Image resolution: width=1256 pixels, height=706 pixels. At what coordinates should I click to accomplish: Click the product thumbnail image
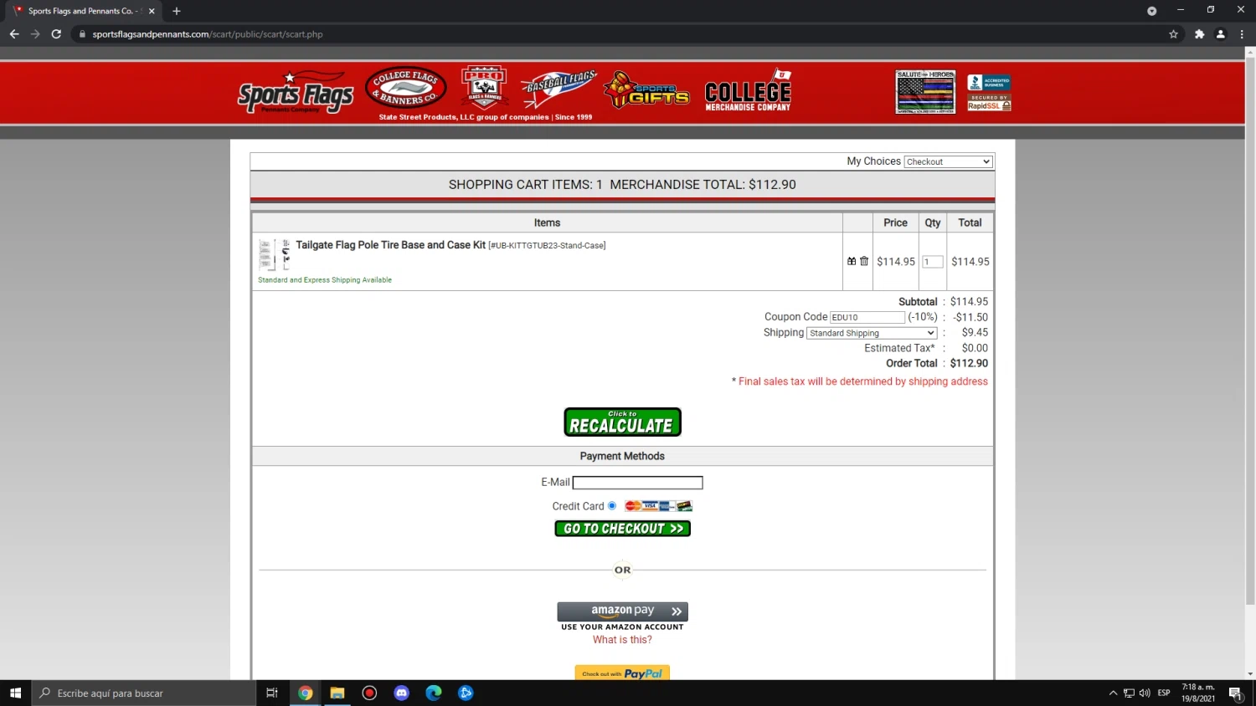275,254
